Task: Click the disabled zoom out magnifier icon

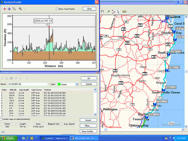Action: pos(25,9)
